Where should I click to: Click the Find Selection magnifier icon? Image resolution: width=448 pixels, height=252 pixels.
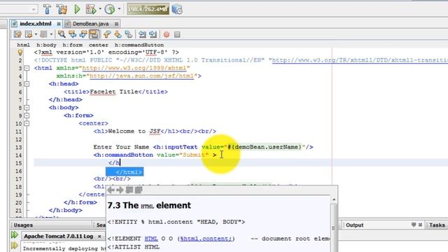tap(62, 34)
